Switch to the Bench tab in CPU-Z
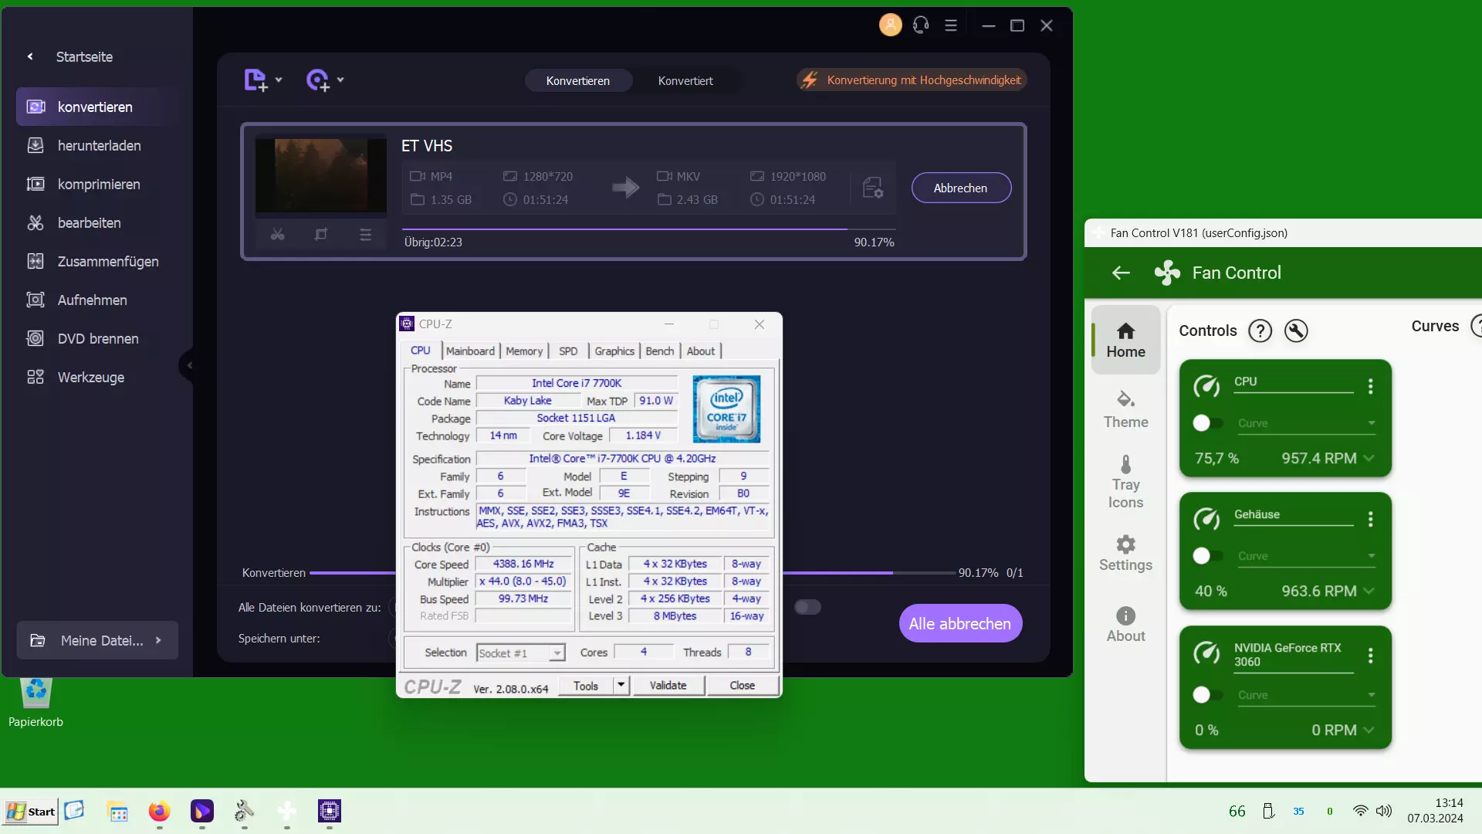Image resolution: width=1482 pixels, height=834 pixels. coord(660,351)
